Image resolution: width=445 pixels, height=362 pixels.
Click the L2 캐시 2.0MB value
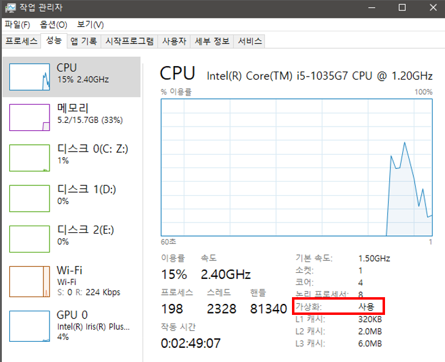(x=370, y=331)
